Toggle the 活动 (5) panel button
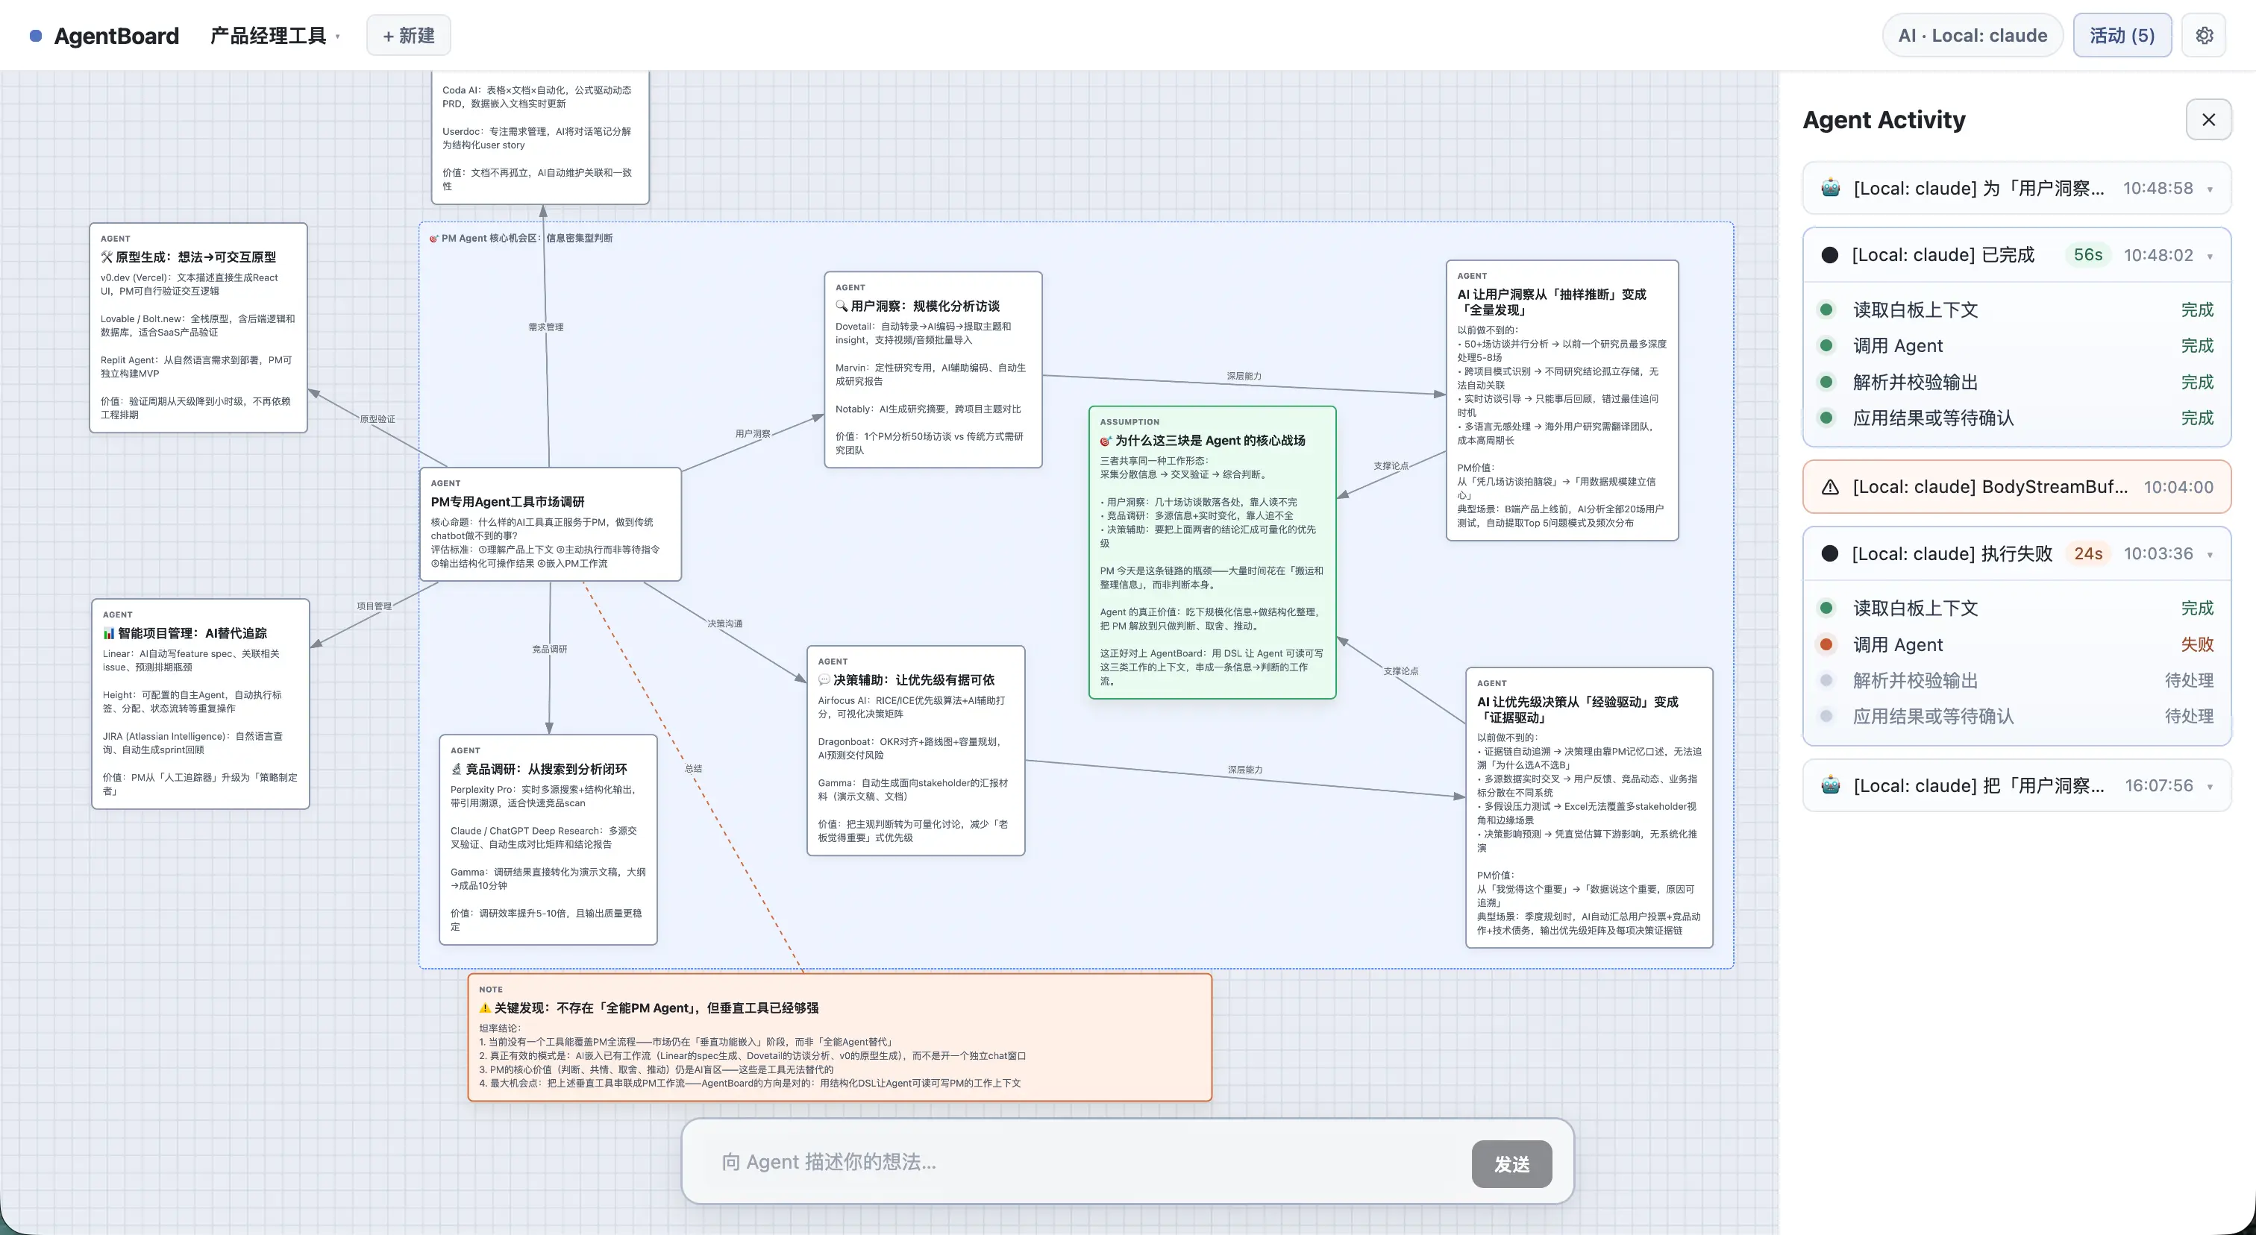This screenshot has width=2256, height=1235. (x=2121, y=35)
